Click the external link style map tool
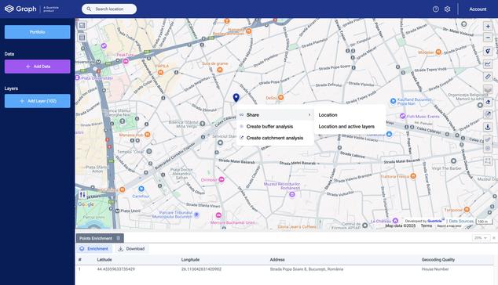This screenshot has width=498, height=285. (x=488, y=114)
